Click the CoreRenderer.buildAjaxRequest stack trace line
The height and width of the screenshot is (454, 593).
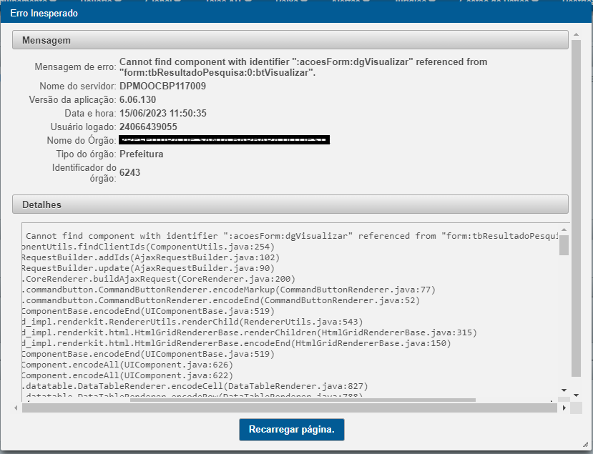pos(159,279)
